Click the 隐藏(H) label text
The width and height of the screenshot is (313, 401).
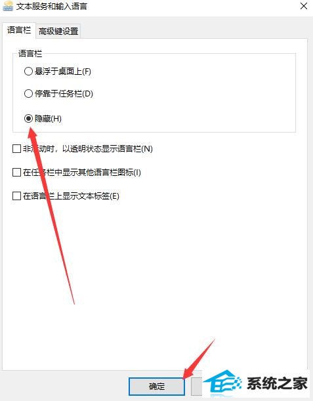(48, 118)
